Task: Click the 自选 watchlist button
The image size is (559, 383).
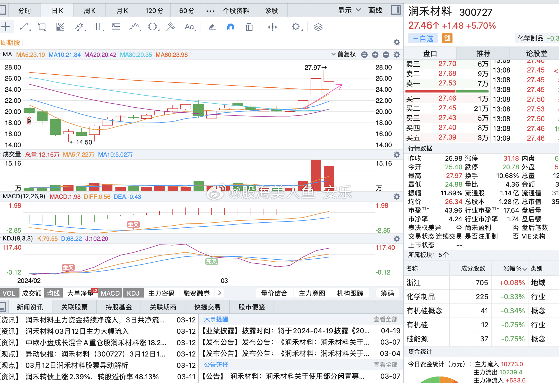Action: pos(423,38)
